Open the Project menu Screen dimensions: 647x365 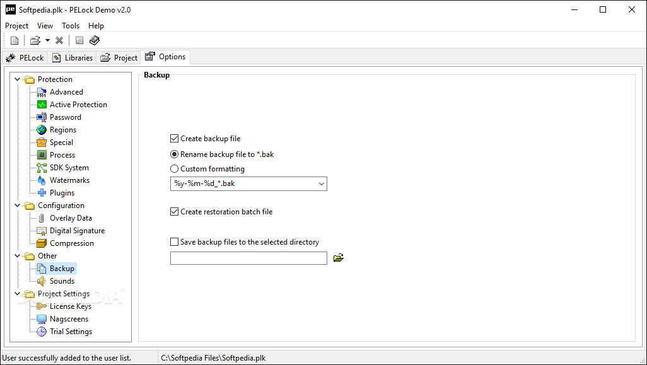[x=16, y=26]
